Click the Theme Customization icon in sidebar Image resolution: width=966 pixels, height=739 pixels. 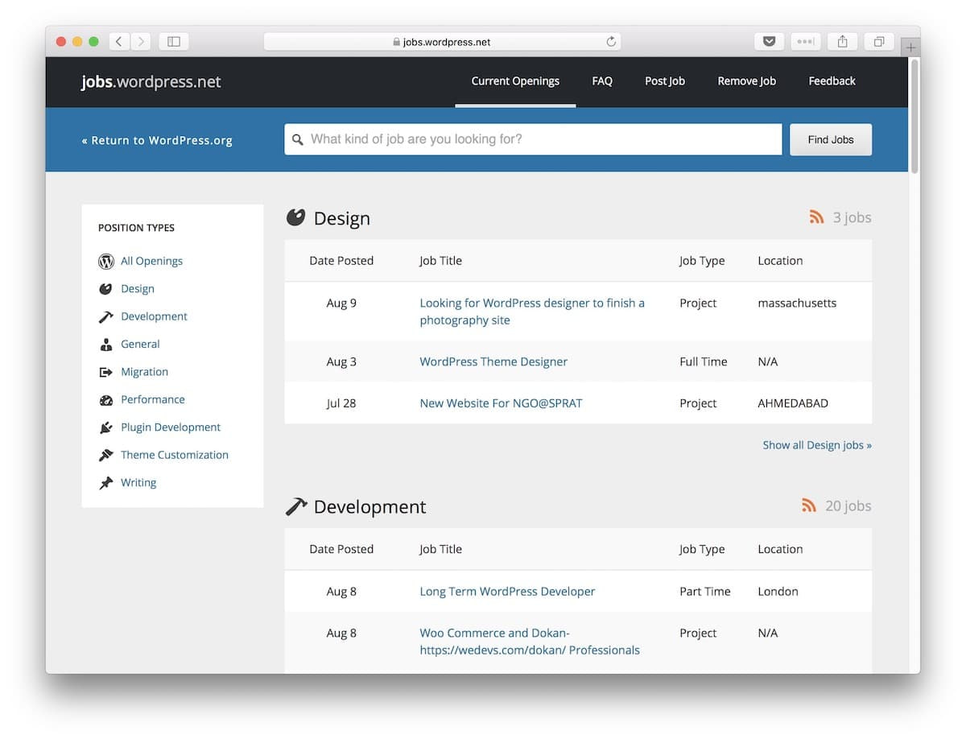[x=106, y=455]
